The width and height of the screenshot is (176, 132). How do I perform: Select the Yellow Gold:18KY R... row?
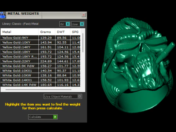point(40,56)
